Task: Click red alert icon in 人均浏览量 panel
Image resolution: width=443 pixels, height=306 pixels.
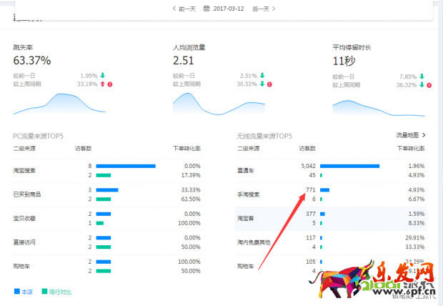Action: (269, 84)
